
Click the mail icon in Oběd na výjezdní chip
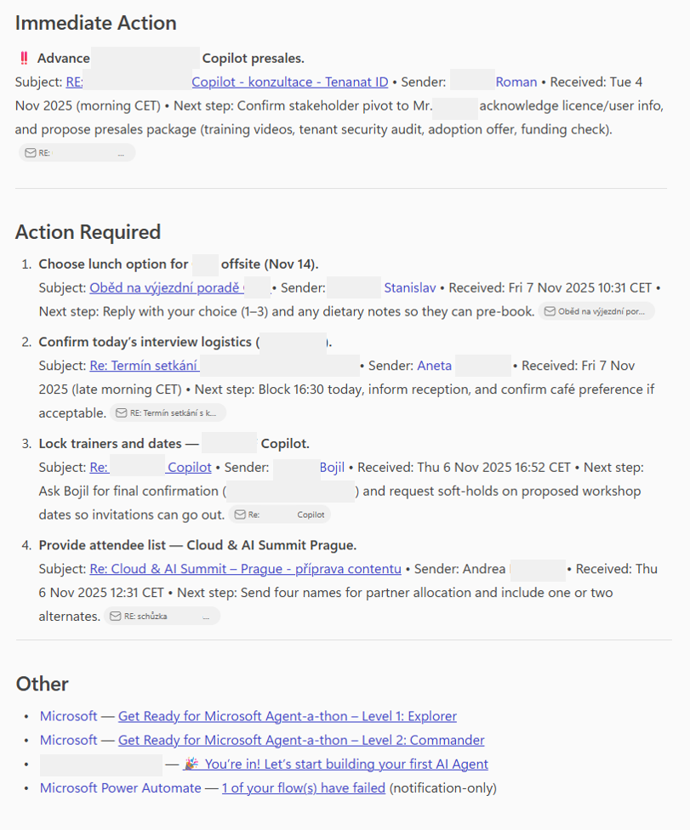pos(550,311)
